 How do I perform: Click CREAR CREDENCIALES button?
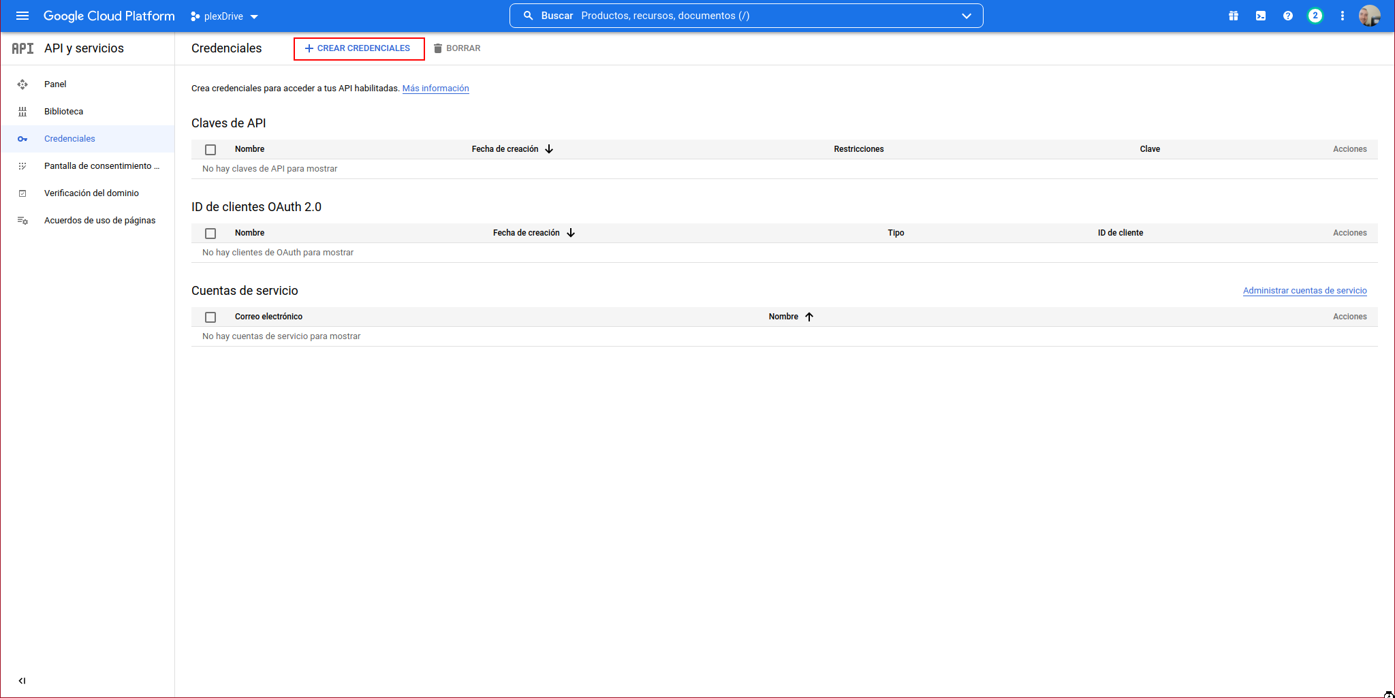coord(358,48)
